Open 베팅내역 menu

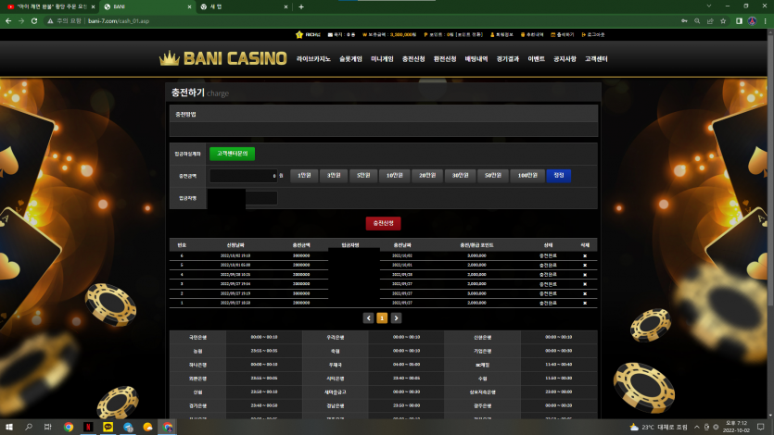pos(476,59)
